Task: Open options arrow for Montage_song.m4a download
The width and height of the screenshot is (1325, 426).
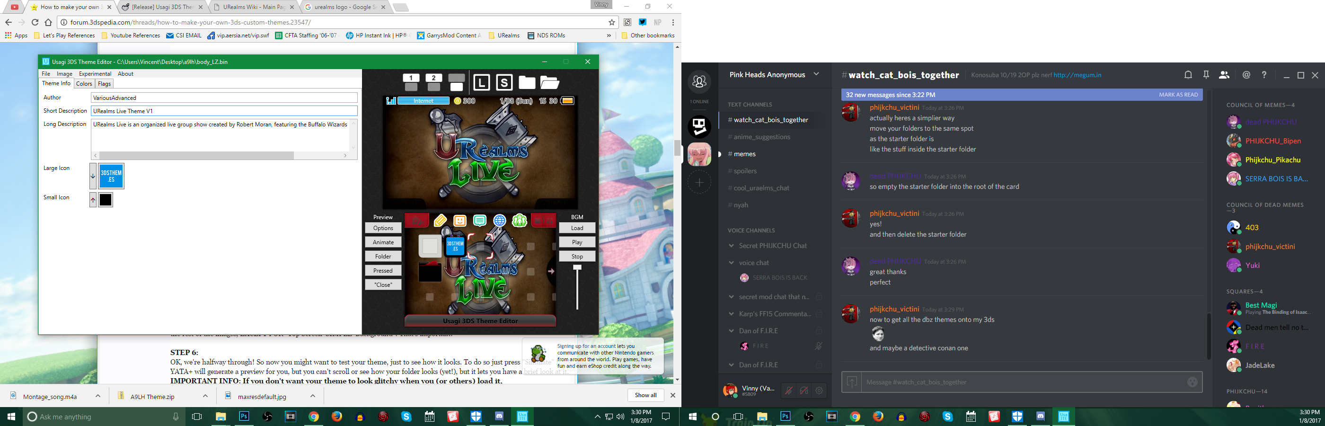Action: 98,396
